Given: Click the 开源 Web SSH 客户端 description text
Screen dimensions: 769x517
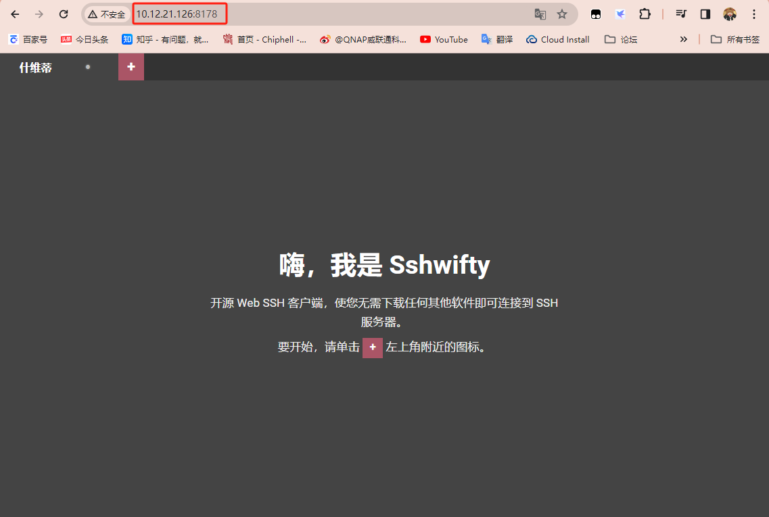Looking at the screenshot, I should pyautogui.click(x=384, y=312).
